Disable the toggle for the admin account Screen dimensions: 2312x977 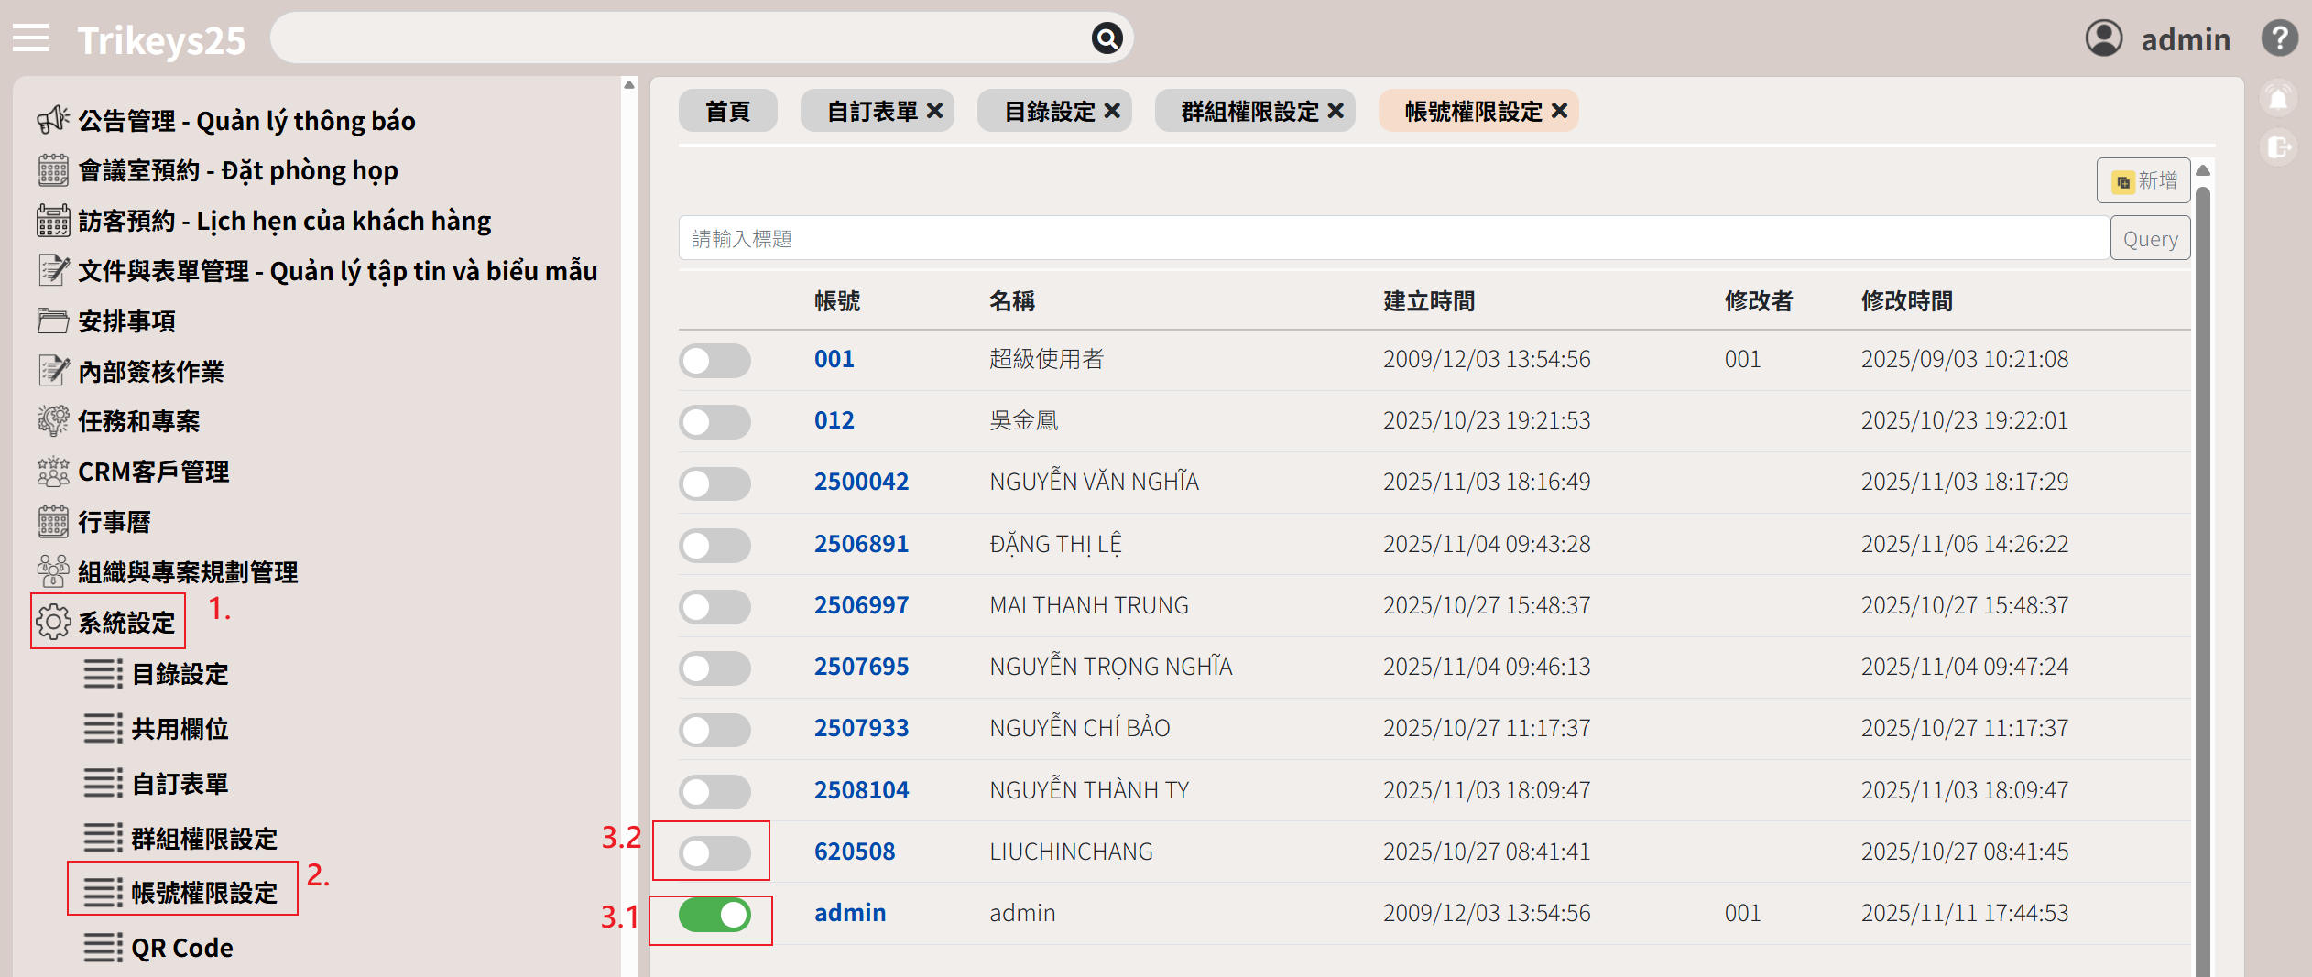pos(714,915)
